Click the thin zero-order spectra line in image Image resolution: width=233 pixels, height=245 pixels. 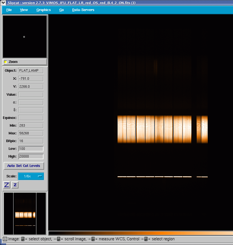(x=162, y=177)
